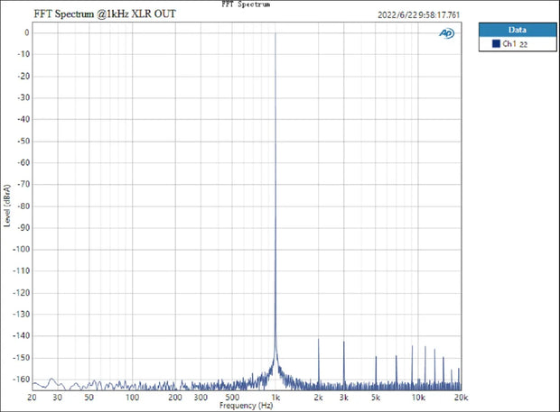
Task: Click the top of the 1 kHz fundamental peak
Action: point(275,34)
